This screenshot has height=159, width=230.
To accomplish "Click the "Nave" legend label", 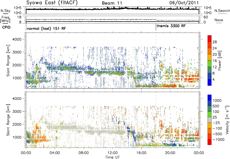I will pyautogui.click(x=218, y=20).
